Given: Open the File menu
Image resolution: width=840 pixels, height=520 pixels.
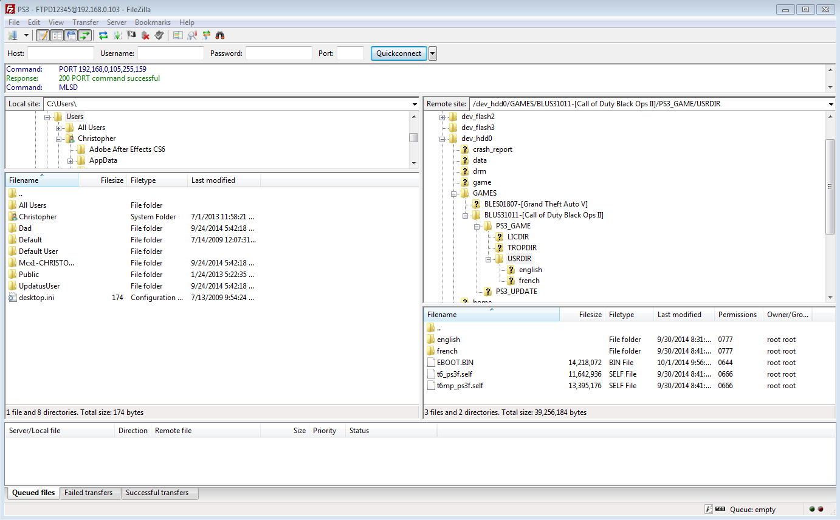Looking at the screenshot, I should [14, 22].
